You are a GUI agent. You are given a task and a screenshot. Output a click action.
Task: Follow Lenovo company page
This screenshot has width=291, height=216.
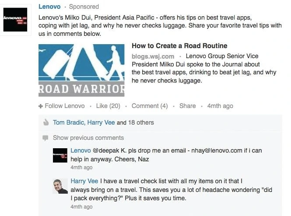pos(64,106)
